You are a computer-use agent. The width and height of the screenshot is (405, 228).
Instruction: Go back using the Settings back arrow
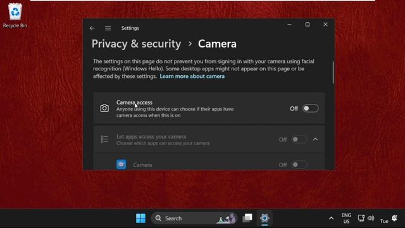point(92,28)
